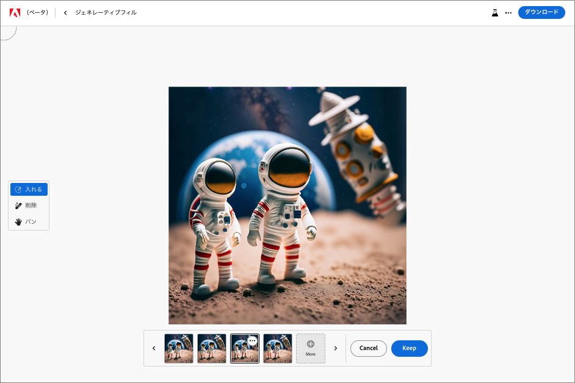This screenshot has height=383, width=575.
Task: Open the beaker labs icon
Action: click(495, 13)
